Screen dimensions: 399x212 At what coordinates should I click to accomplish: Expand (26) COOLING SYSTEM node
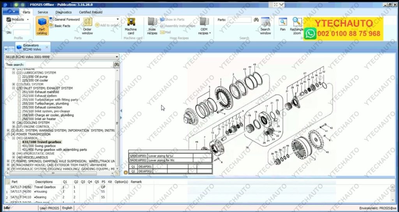(14, 123)
